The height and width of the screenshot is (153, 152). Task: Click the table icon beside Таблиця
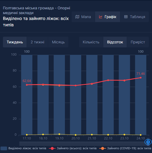click(x=126, y=17)
